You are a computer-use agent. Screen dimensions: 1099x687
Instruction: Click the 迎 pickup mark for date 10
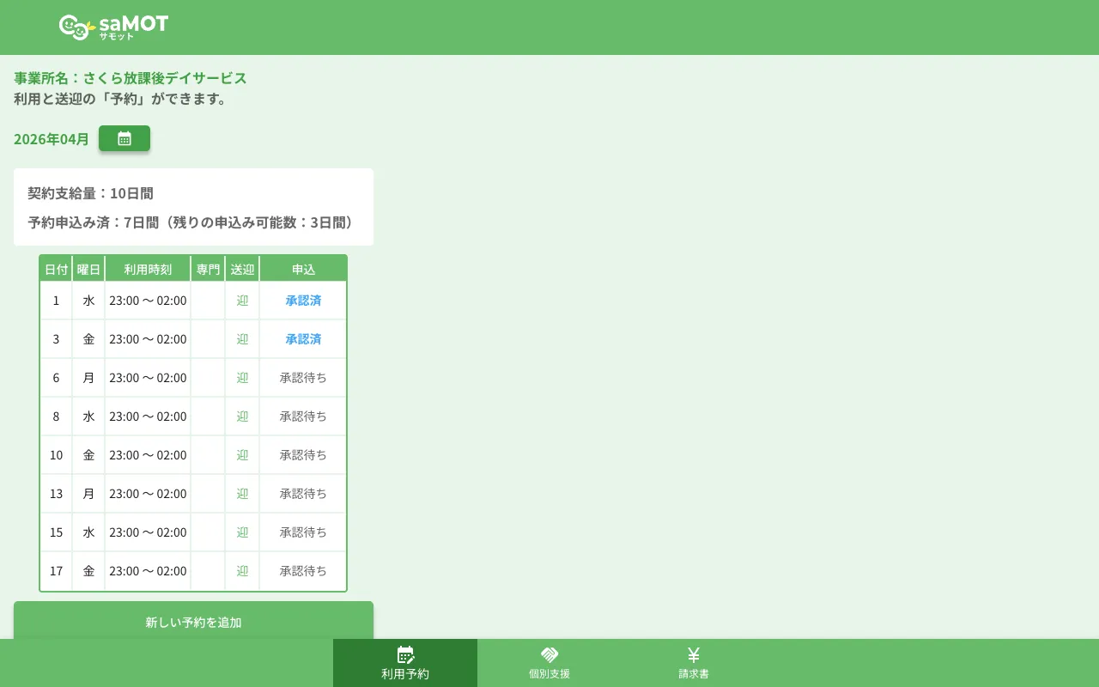tap(242, 455)
